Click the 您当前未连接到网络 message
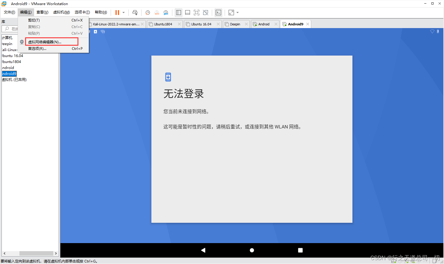The height and width of the screenshot is (264, 444). coord(186,111)
